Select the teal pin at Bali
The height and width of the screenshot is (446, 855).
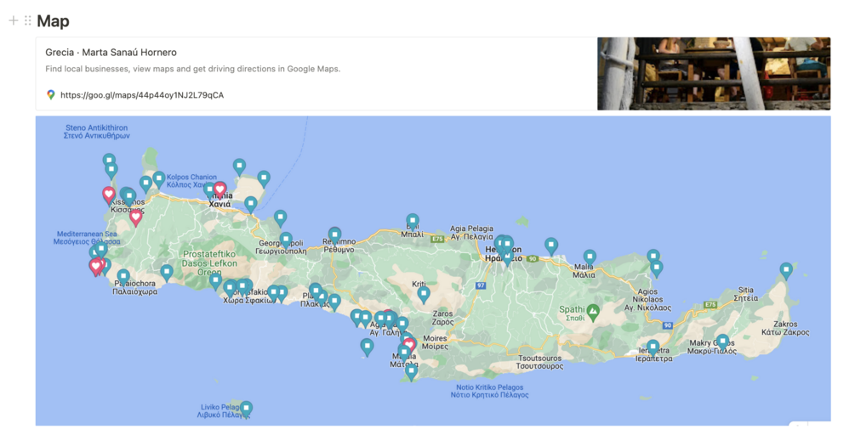click(413, 221)
